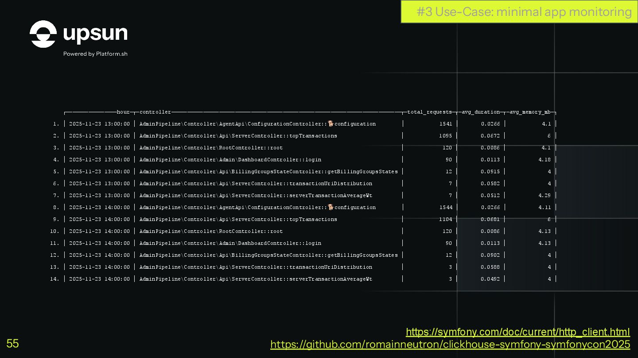The height and width of the screenshot is (358, 638).
Task: Click row 5 total requests value 12
Action: coord(449,171)
